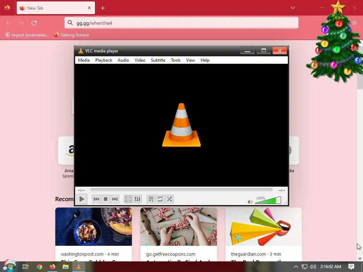
Task: Toggle VLC fullscreen video button
Action: 128,199
